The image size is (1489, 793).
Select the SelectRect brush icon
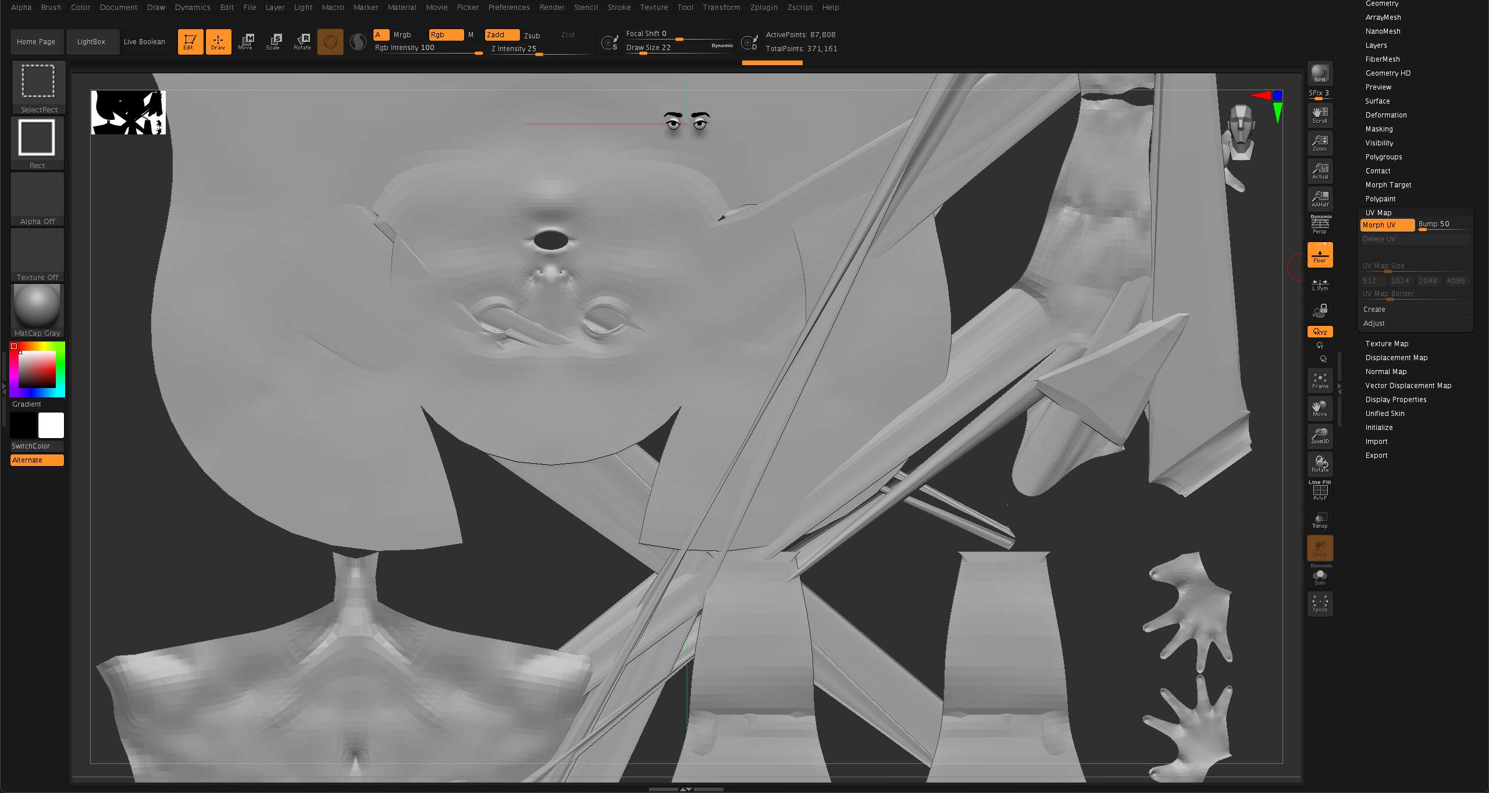pyautogui.click(x=38, y=87)
